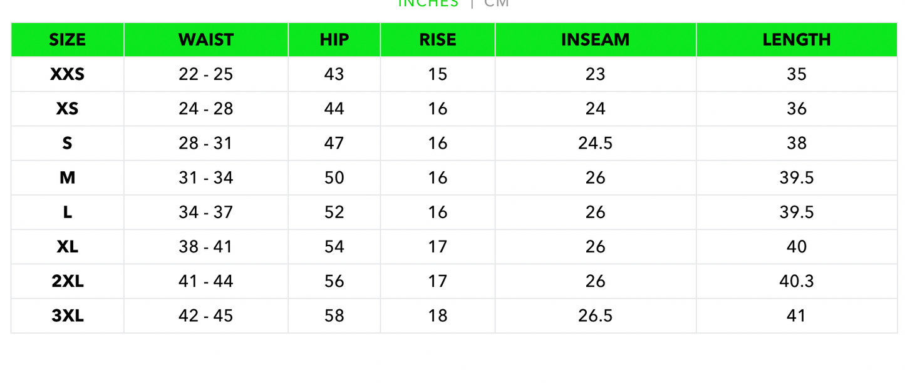
Task: Select the 3XL size row label
Action: click(x=67, y=316)
